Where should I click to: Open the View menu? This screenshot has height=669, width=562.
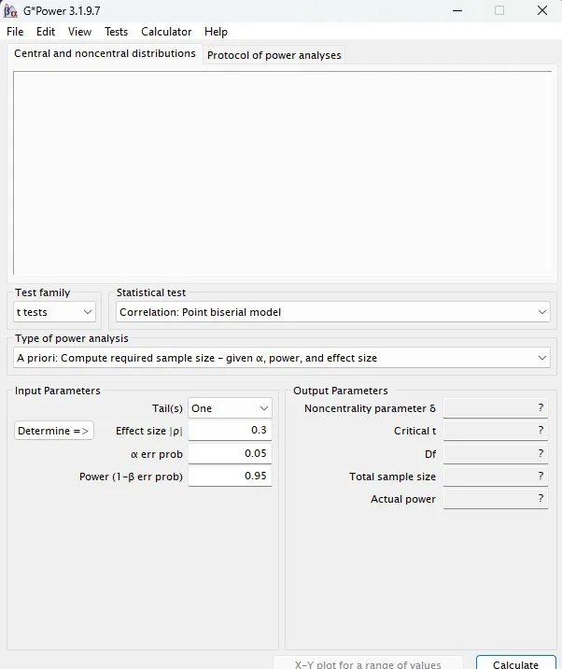click(79, 32)
